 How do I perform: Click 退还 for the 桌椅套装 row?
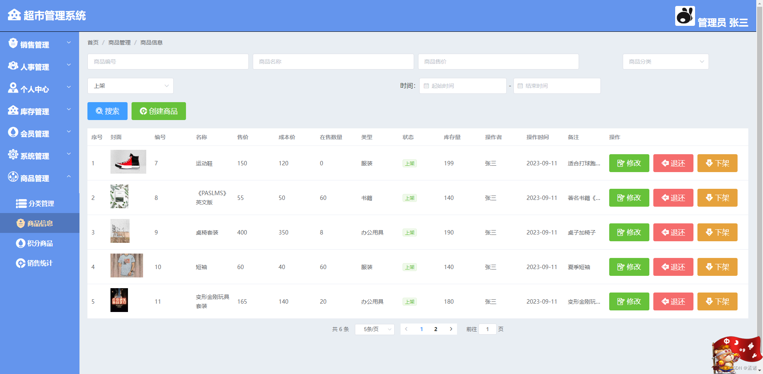point(673,232)
